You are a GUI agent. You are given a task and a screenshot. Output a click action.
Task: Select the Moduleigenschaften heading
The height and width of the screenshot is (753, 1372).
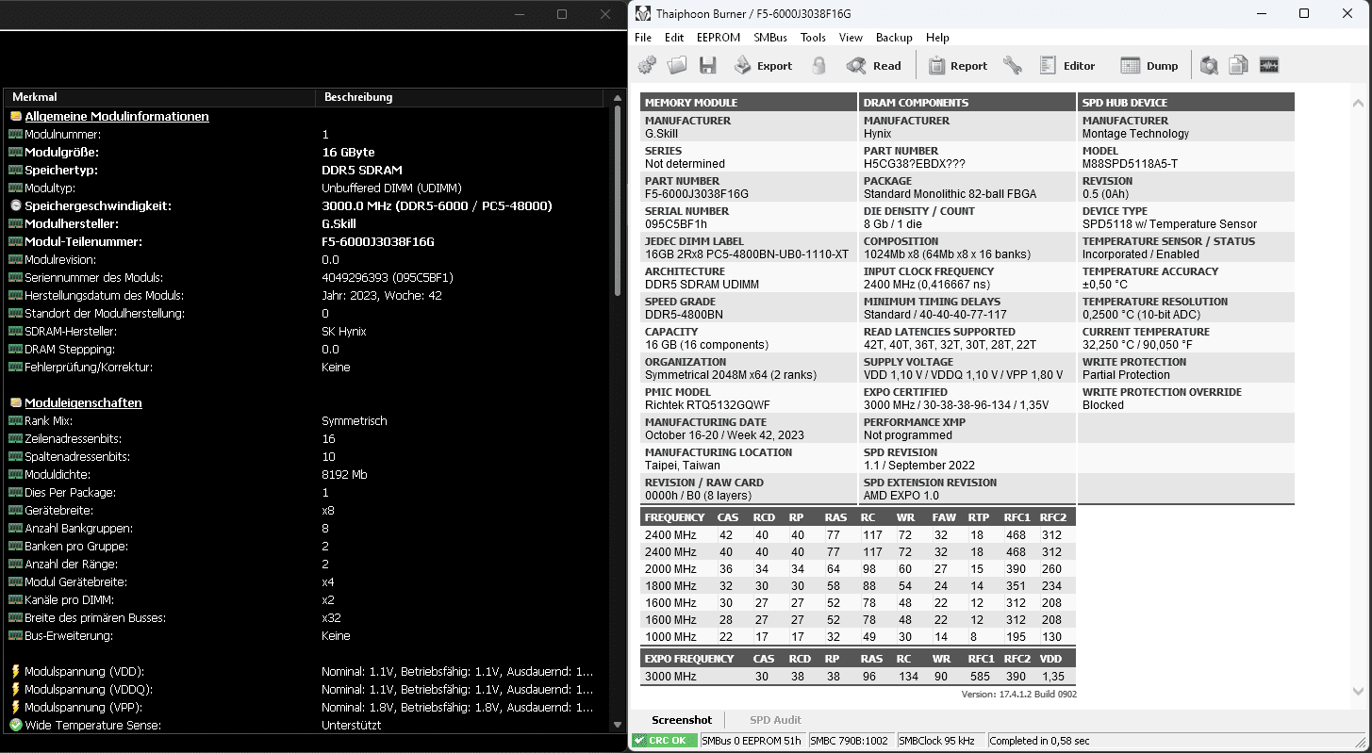pos(83,403)
